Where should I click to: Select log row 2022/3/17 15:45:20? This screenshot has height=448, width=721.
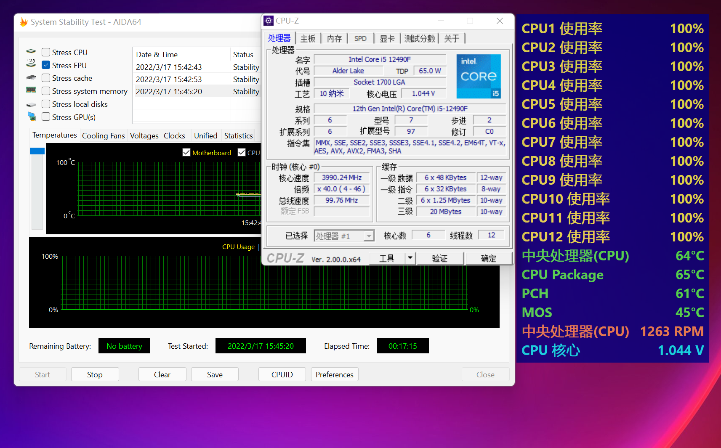coord(198,91)
